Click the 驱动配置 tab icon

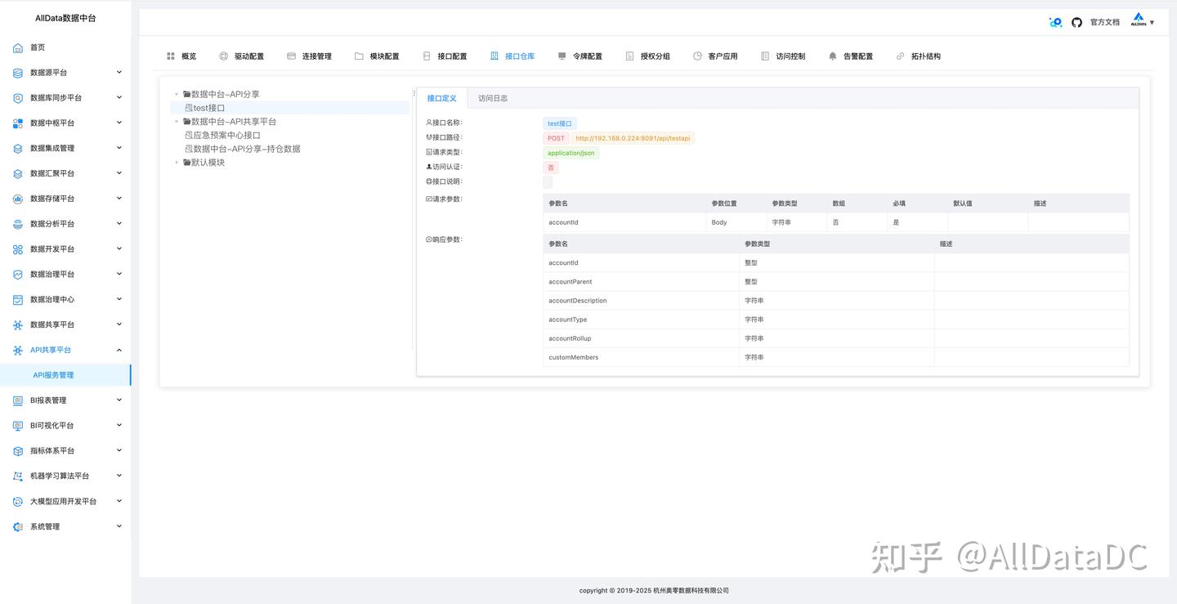[x=224, y=56]
